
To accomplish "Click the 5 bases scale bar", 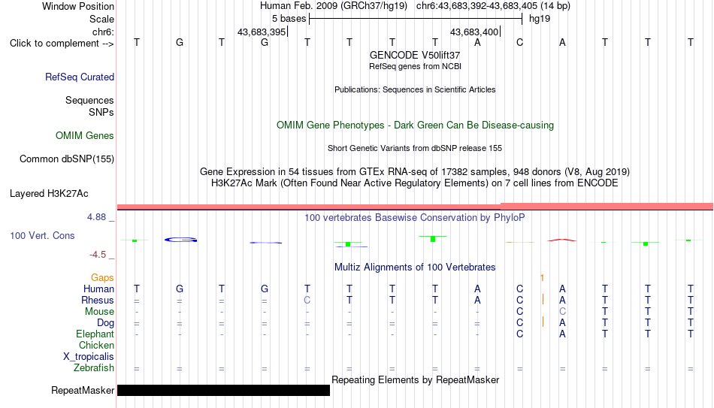I will [416, 19].
